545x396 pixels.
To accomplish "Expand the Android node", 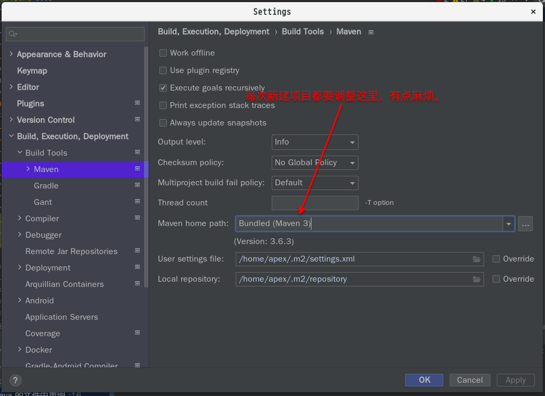I will click(20, 300).
